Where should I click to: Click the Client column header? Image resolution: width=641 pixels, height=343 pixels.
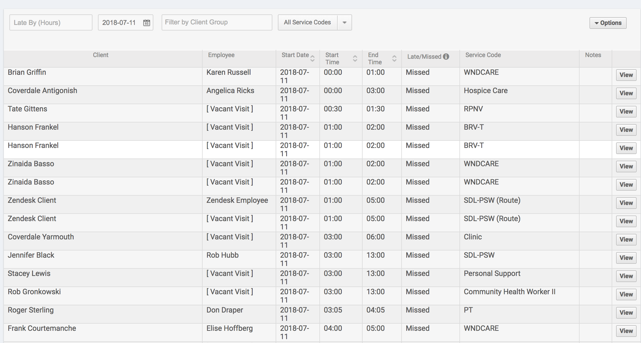coord(100,55)
